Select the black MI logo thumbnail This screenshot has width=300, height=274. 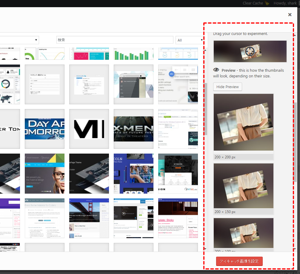89,129
